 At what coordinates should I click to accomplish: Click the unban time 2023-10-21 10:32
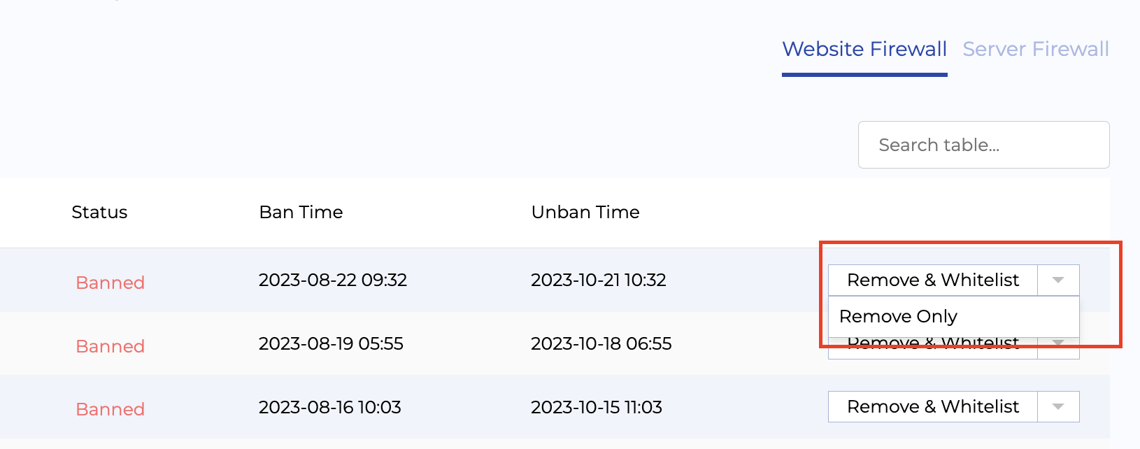pyautogui.click(x=598, y=280)
